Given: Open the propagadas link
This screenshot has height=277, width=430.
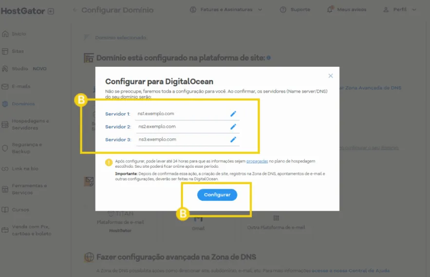Looking at the screenshot, I should (257, 161).
